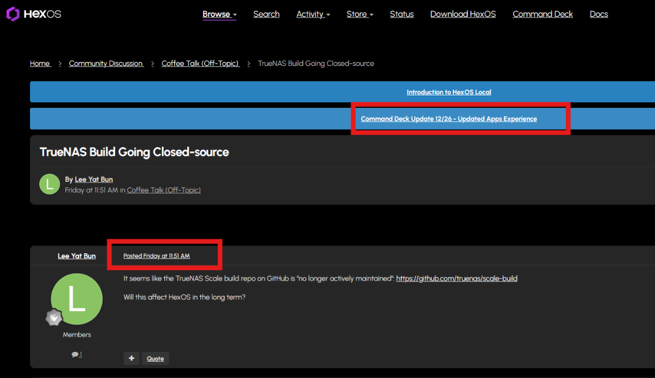Expand the Activity dropdown menu
Screen dimensions: 655x378
(313, 14)
